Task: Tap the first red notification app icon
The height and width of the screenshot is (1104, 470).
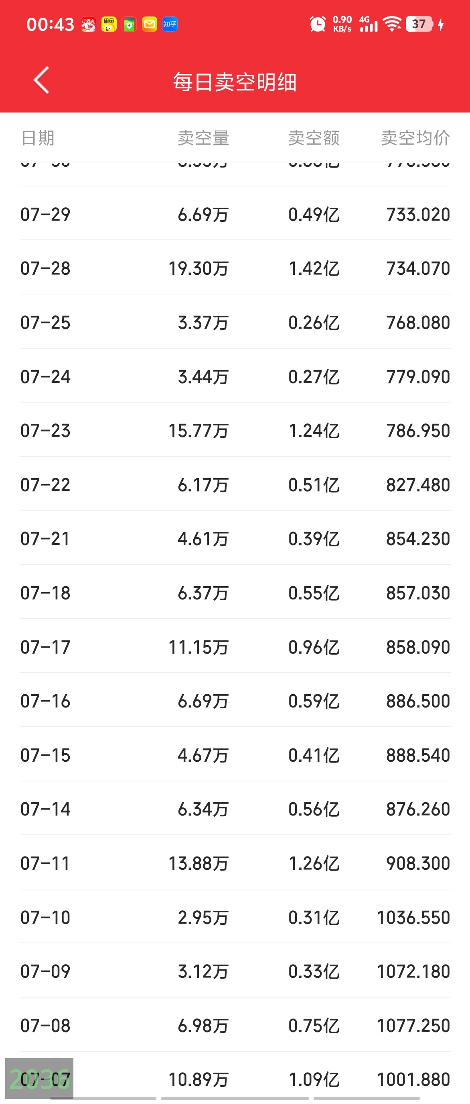Action: point(89,25)
